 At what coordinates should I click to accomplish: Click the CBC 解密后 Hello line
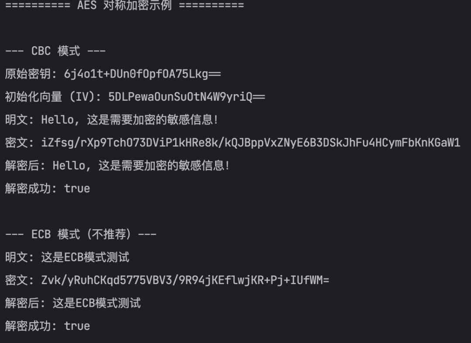pyautogui.click(x=117, y=166)
